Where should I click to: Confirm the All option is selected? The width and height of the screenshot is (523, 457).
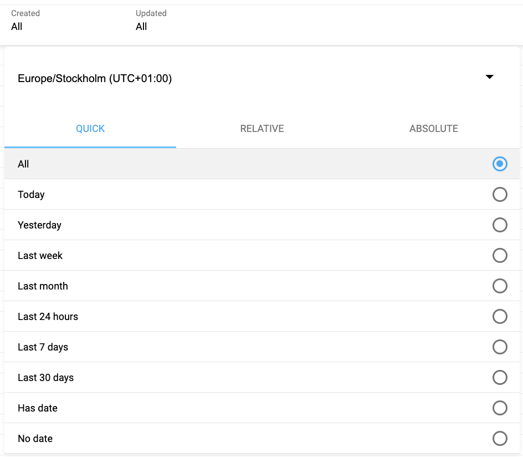[x=500, y=164]
